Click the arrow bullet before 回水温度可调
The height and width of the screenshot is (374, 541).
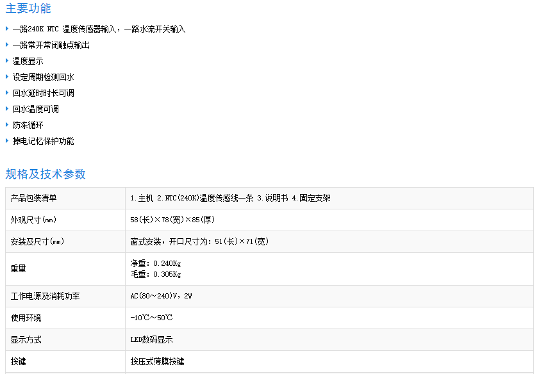(x=7, y=109)
